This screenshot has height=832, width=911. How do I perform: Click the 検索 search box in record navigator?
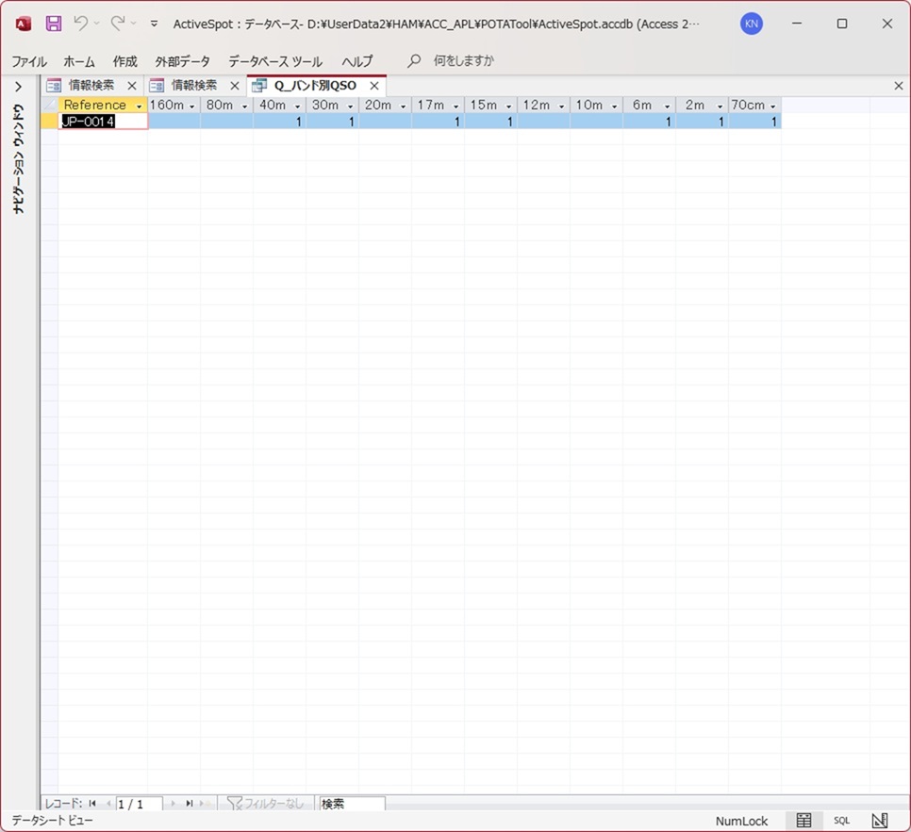(x=352, y=804)
